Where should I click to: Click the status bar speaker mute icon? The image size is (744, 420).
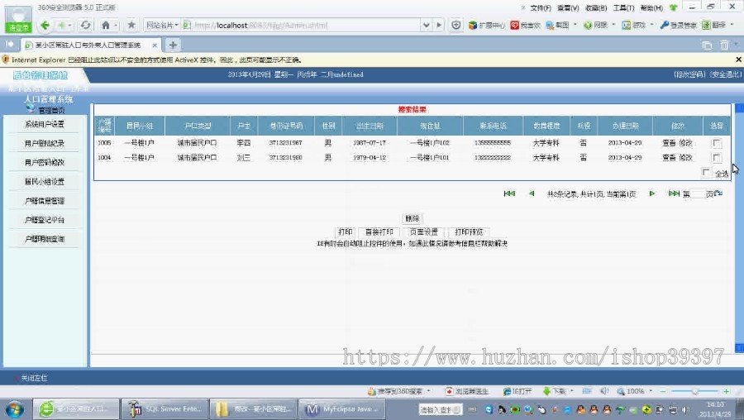click(604, 391)
